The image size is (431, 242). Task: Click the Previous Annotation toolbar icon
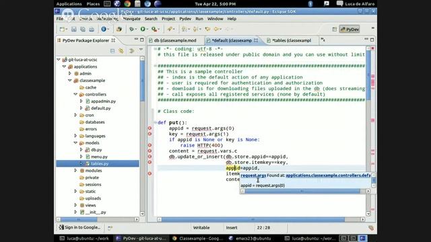[195, 29]
